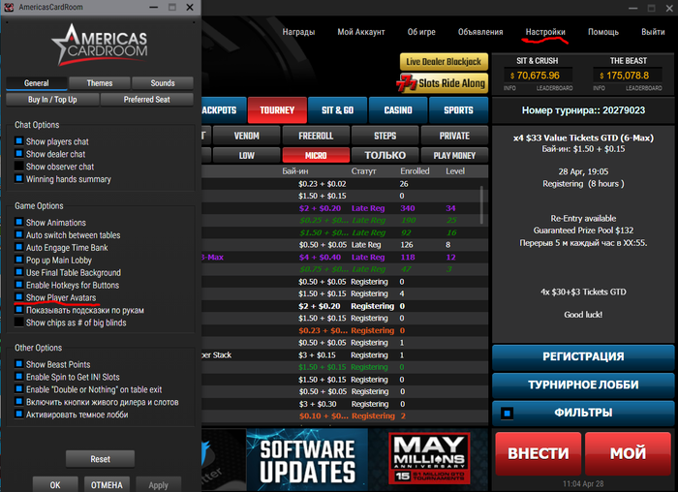The height and width of the screenshot is (492, 678).
Task: Sort tournament list by Enrolled column
Action: 415,171
